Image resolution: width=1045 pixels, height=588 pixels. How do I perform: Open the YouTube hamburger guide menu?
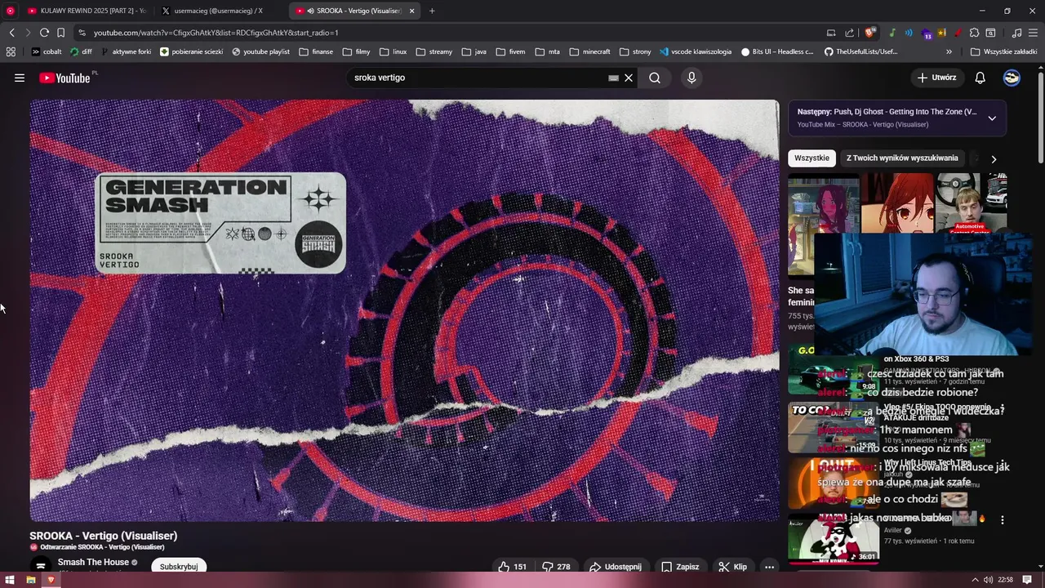[20, 78]
